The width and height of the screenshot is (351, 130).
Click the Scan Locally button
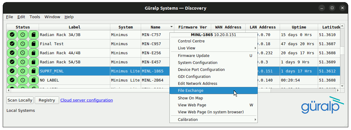pyautogui.click(x=20, y=100)
